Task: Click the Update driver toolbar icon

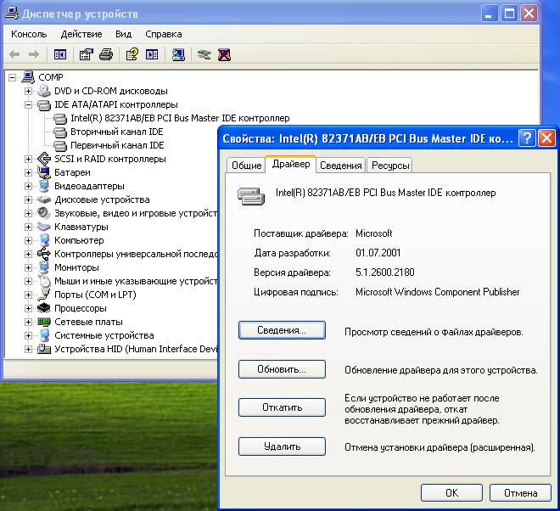Action: (x=204, y=54)
